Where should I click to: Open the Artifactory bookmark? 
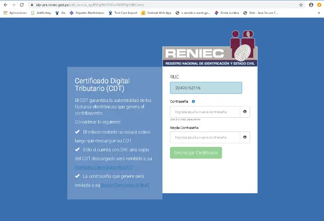click(x=41, y=13)
